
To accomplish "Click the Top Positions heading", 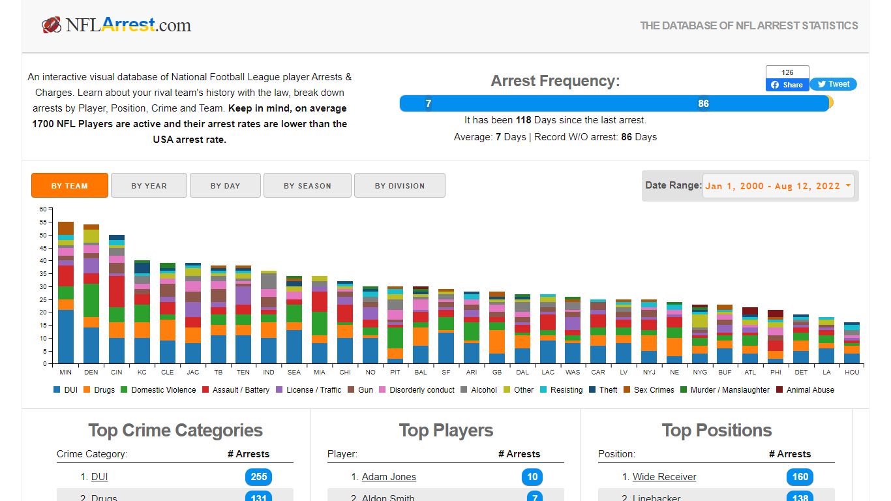I will (717, 431).
